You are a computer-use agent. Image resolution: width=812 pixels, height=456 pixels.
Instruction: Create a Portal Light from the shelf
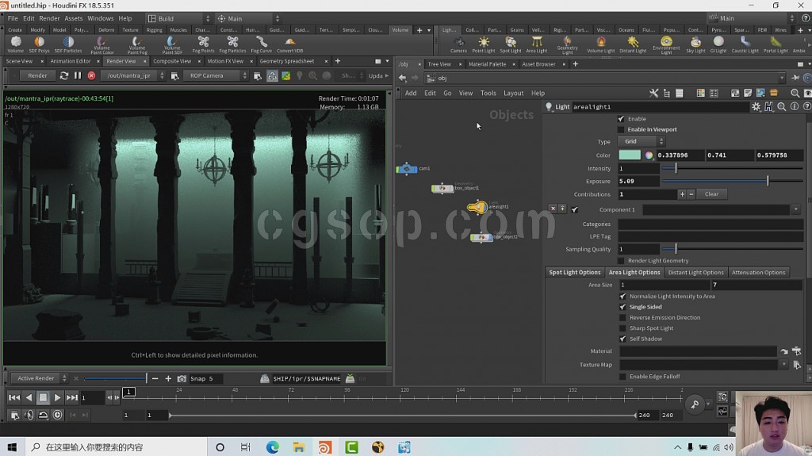776,44
